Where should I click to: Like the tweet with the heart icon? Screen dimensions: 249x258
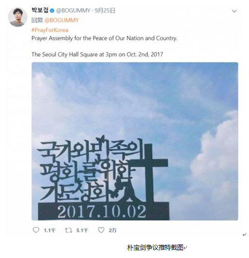point(101,230)
